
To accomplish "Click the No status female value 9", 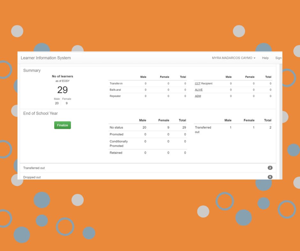I will [168, 127].
